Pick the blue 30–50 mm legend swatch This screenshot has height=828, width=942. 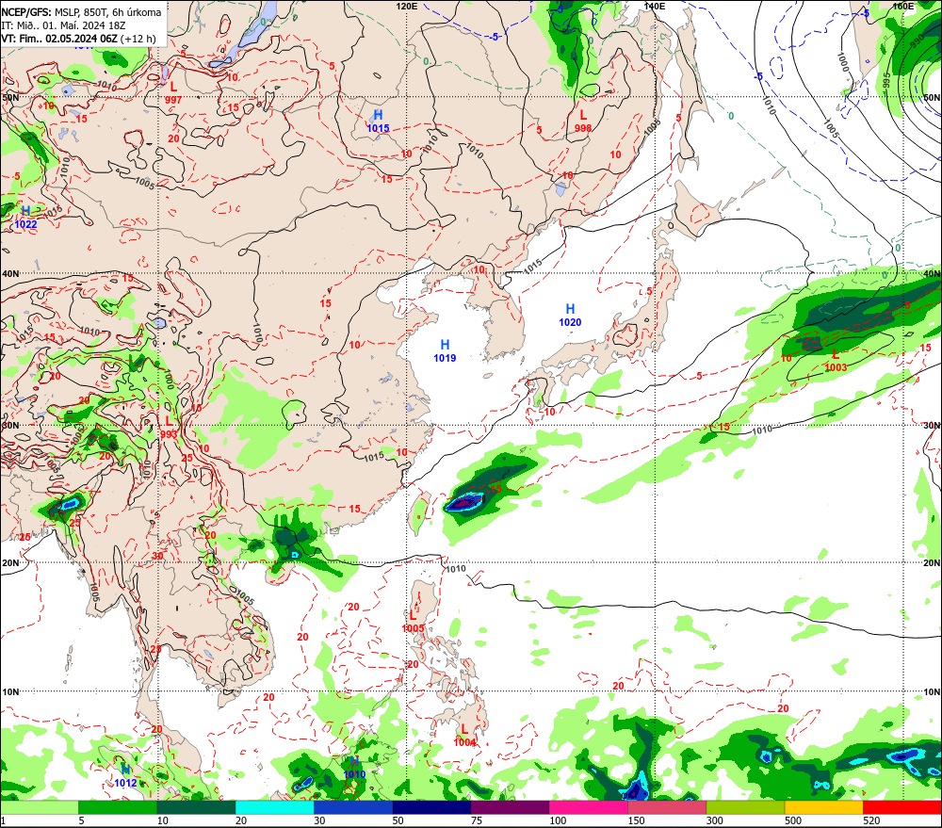(x=353, y=807)
